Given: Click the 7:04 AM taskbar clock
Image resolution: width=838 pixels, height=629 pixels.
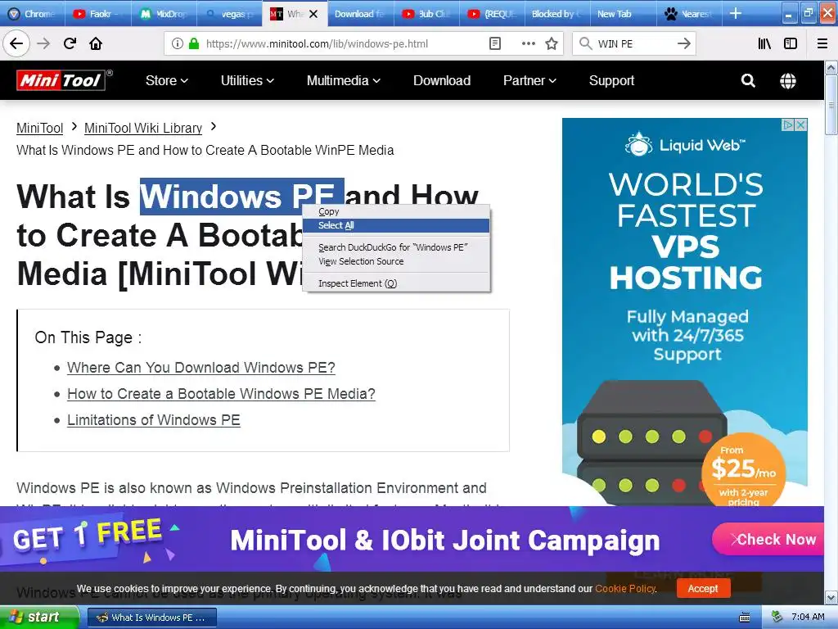Looking at the screenshot, I should [808, 617].
